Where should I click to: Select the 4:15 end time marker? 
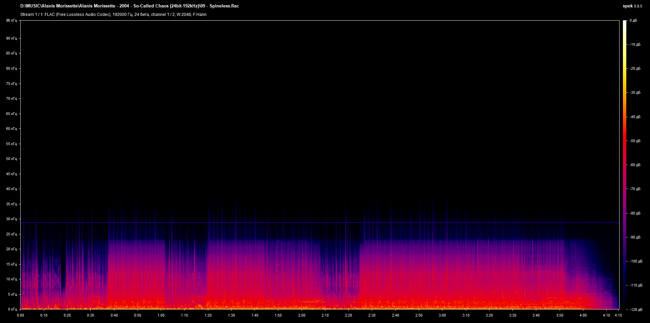618,315
